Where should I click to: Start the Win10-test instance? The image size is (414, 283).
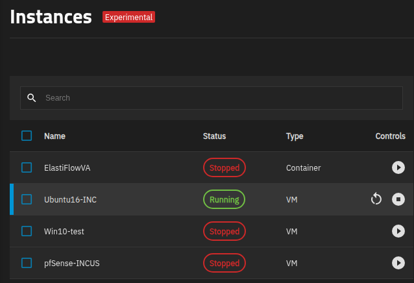[x=398, y=231]
